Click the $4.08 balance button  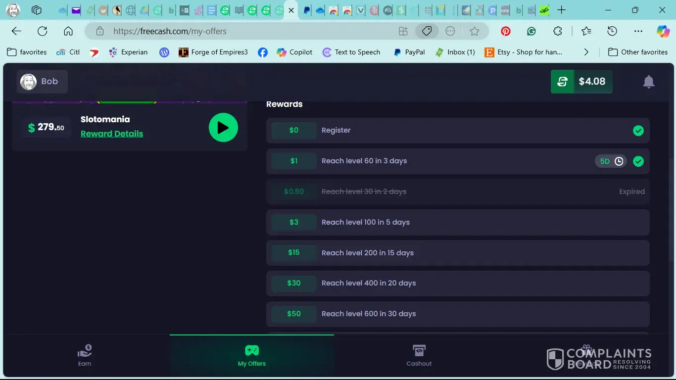581,82
